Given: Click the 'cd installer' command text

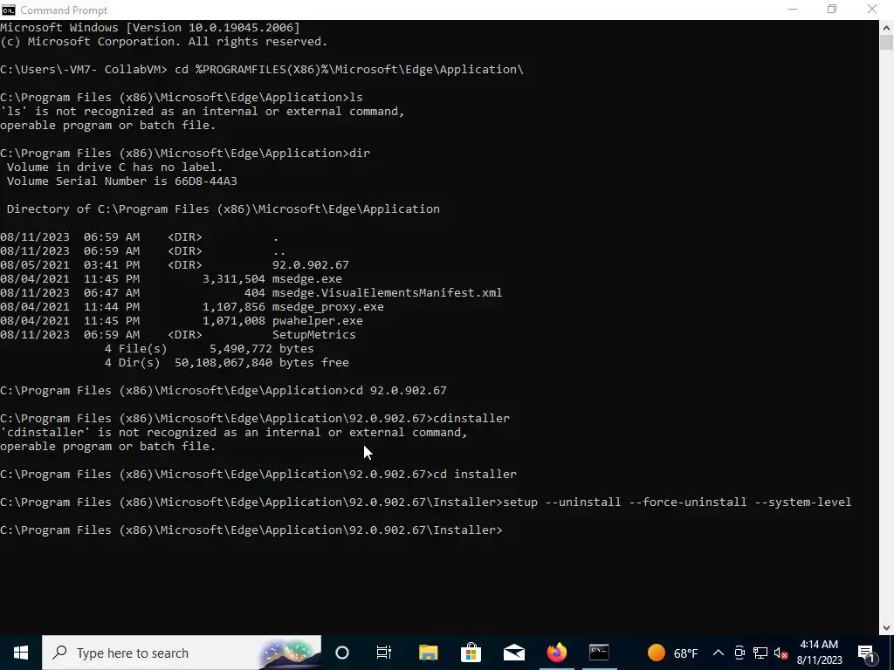Looking at the screenshot, I should click(x=475, y=474).
